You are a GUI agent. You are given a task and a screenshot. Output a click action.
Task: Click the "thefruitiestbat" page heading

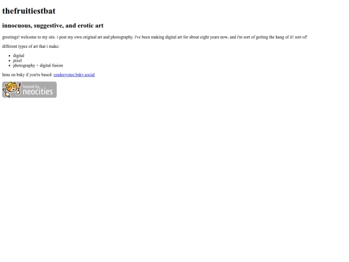pyautogui.click(x=28, y=11)
